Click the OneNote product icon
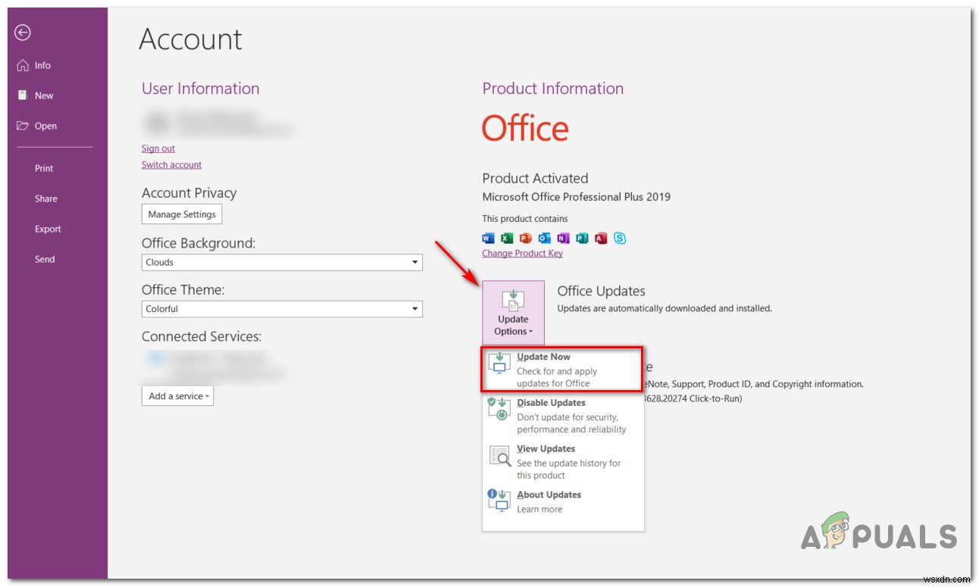 pyautogui.click(x=562, y=238)
